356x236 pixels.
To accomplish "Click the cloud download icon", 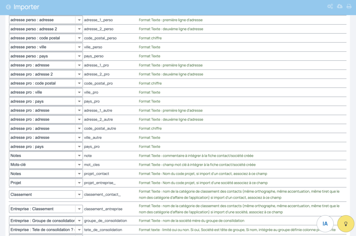I will click(x=340, y=6).
